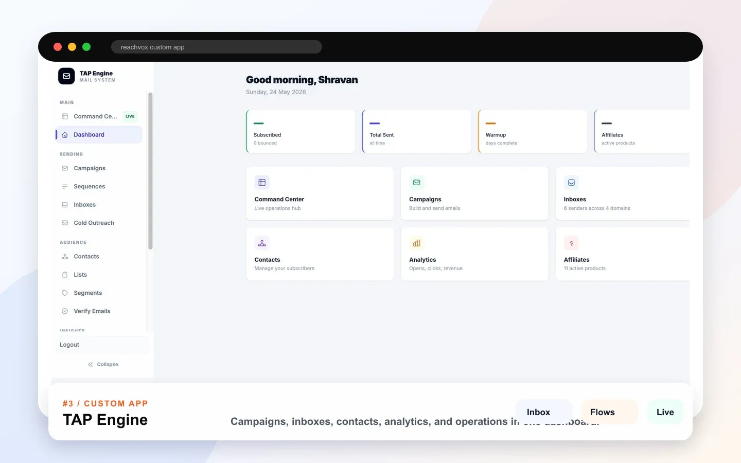741x463 pixels.
Task: Open Inboxes from the sidebar menu
Action: click(x=99, y=205)
